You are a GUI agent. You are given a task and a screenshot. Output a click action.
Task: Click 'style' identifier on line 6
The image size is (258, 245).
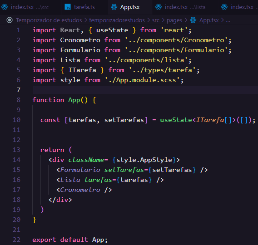70,80
